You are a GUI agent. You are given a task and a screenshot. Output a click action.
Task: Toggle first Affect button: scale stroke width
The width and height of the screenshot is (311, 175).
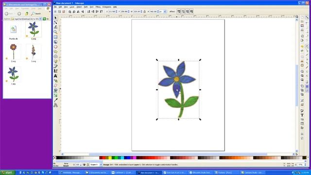179,12
